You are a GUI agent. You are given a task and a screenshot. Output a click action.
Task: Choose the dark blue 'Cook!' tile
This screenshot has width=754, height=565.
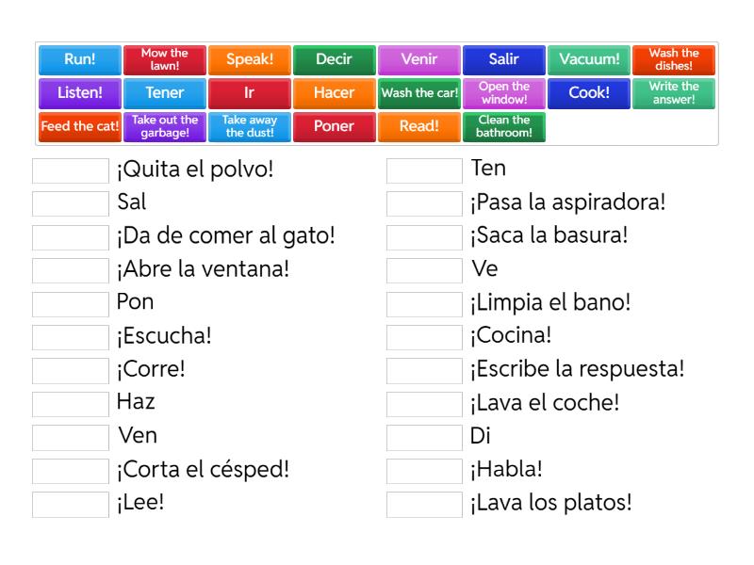coord(589,93)
